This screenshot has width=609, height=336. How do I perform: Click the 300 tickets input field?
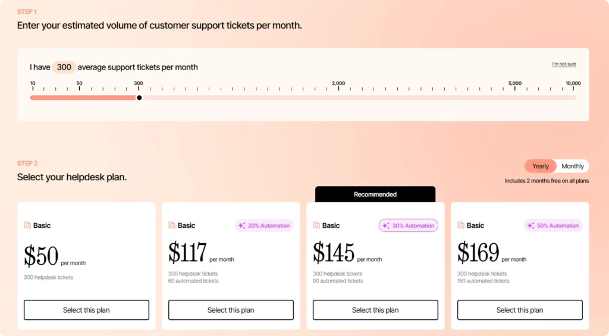click(x=64, y=67)
